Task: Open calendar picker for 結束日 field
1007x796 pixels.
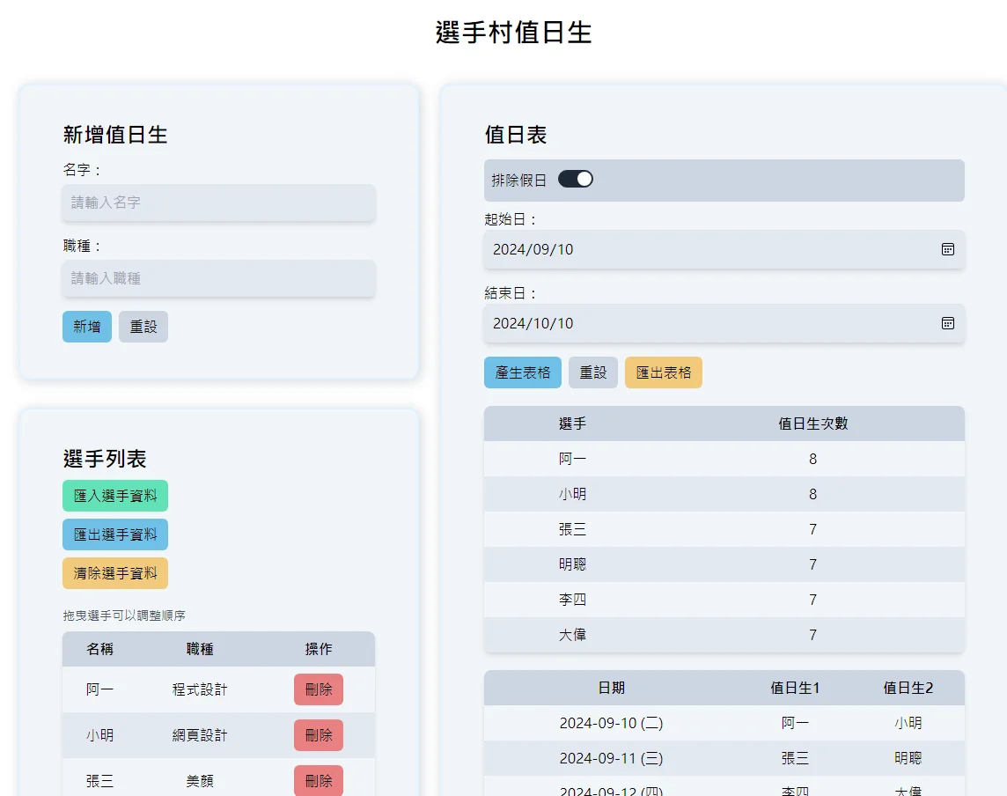Action: click(x=947, y=323)
